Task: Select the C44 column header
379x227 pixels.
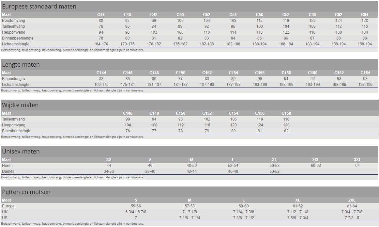Action: coord(101,15)
